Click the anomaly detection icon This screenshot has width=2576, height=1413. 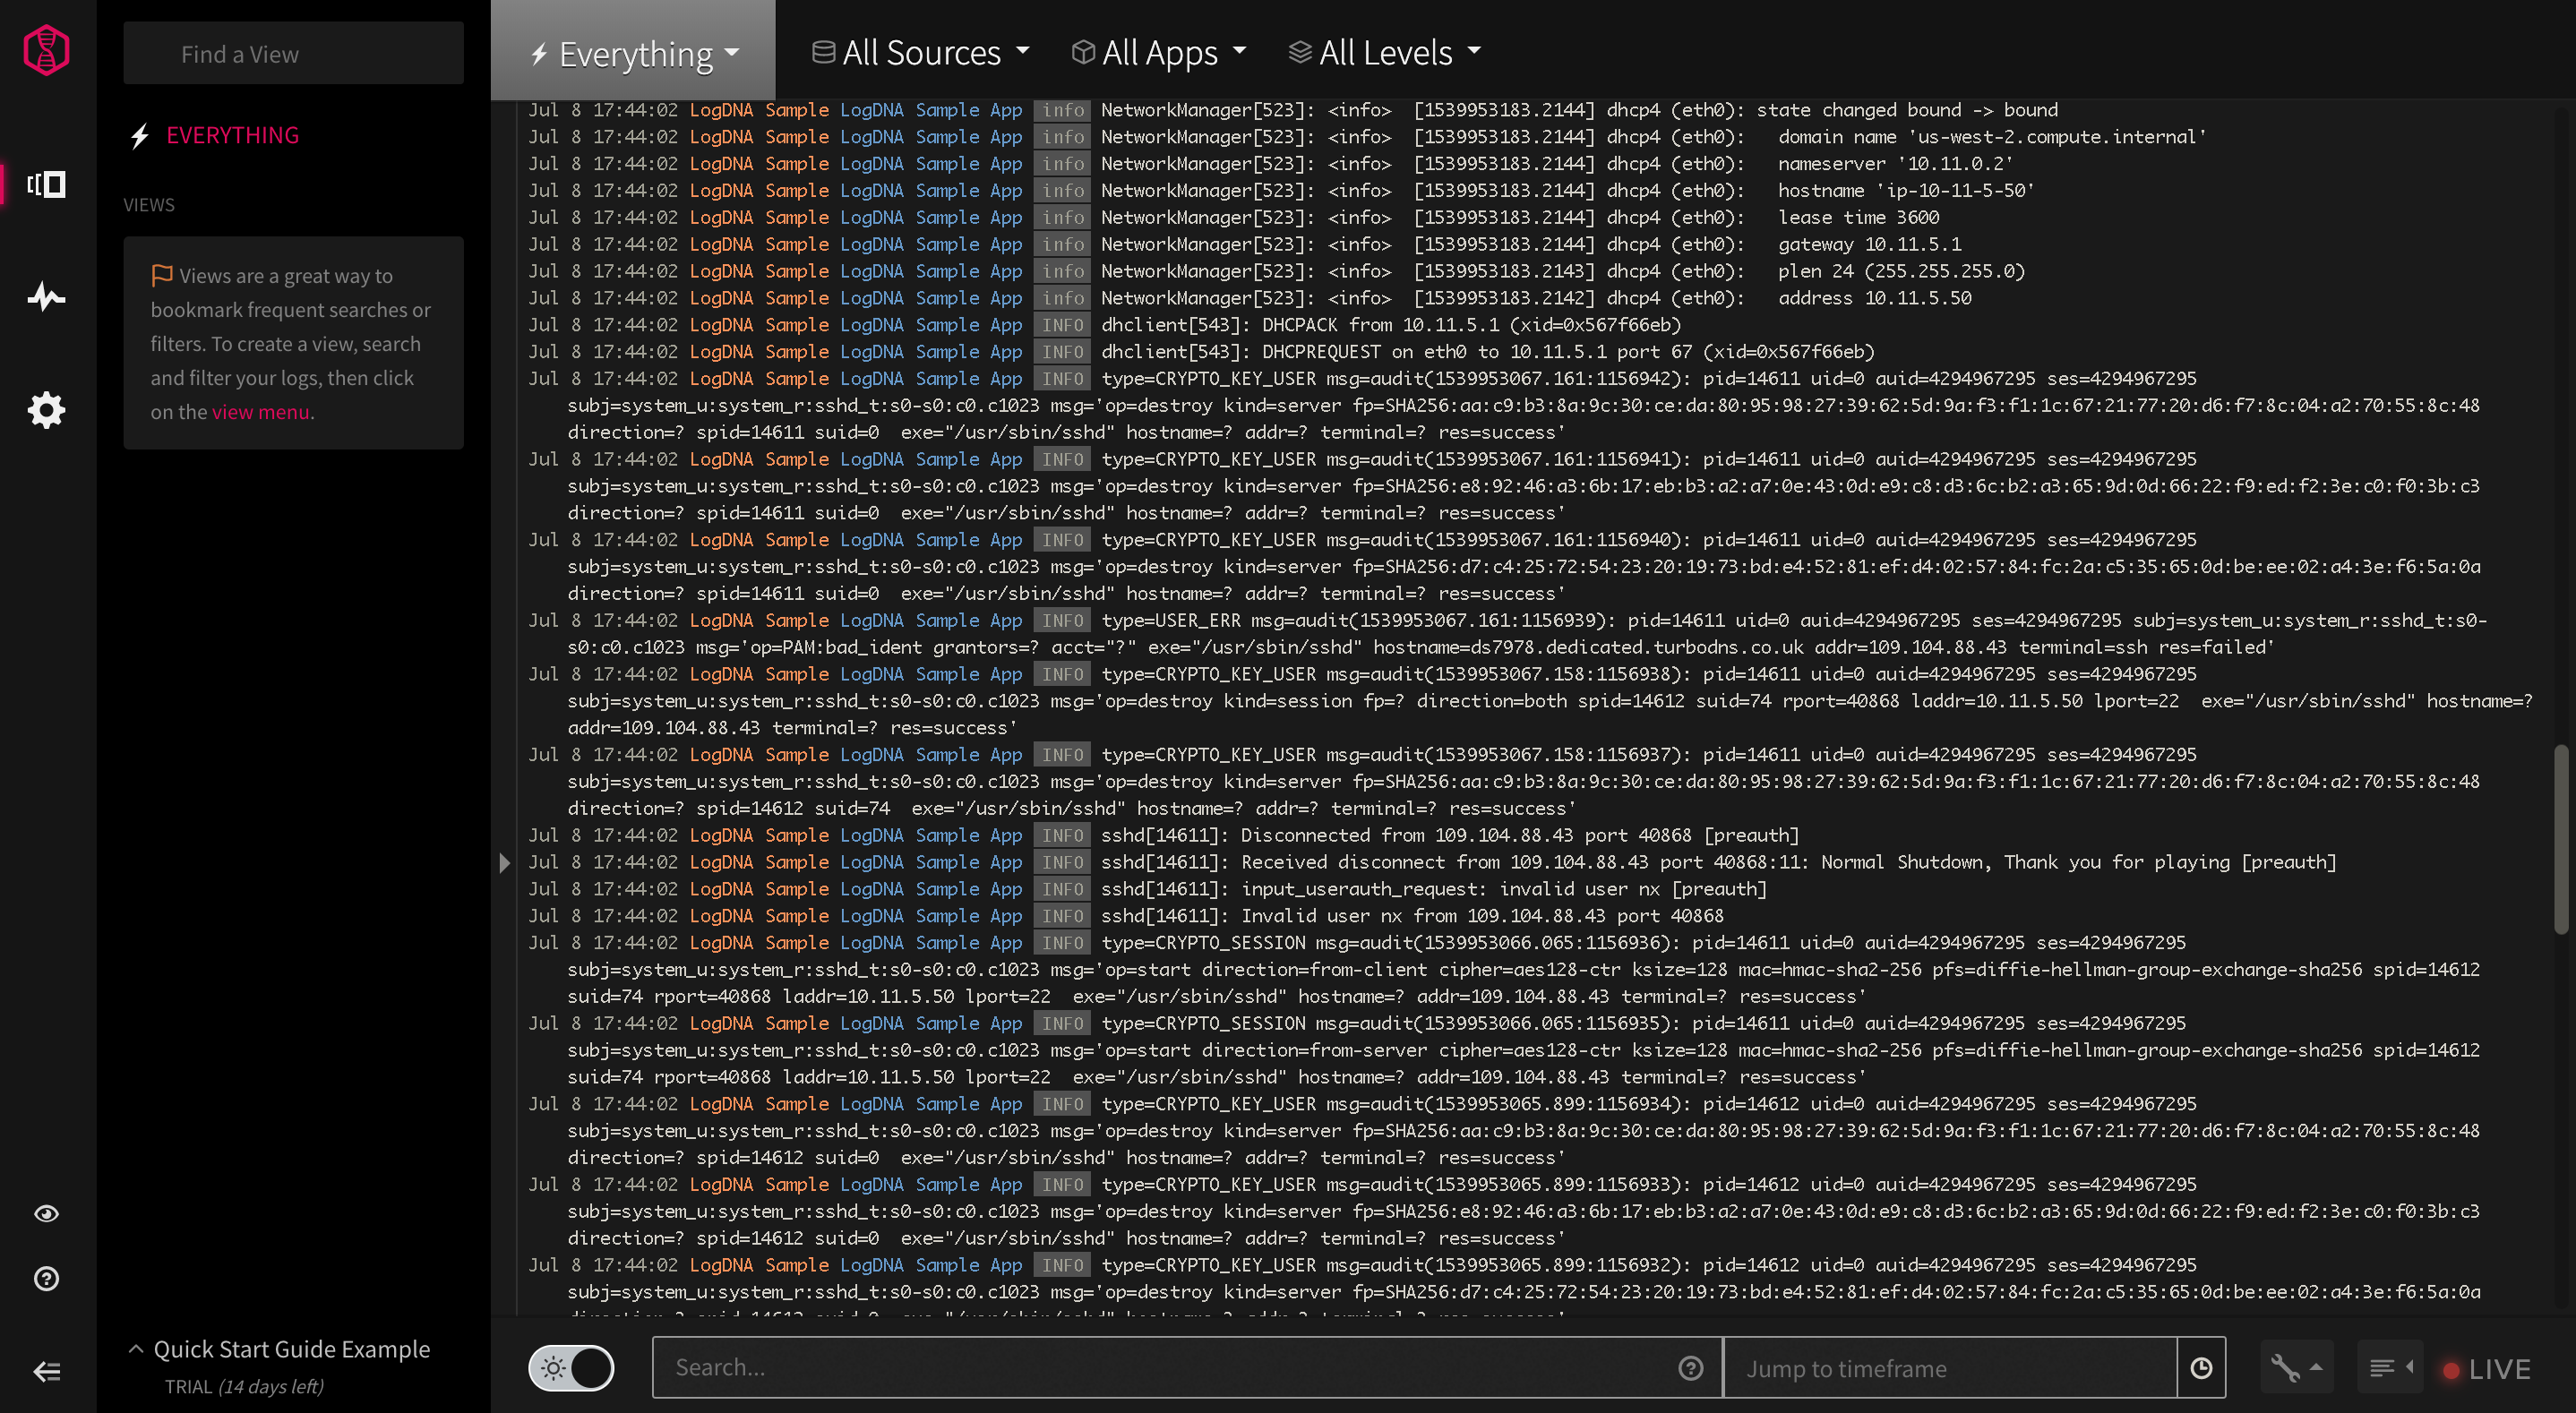[47, 295]
